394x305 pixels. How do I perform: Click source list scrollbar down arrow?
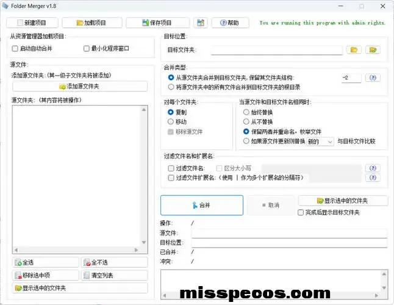point(144,242)
